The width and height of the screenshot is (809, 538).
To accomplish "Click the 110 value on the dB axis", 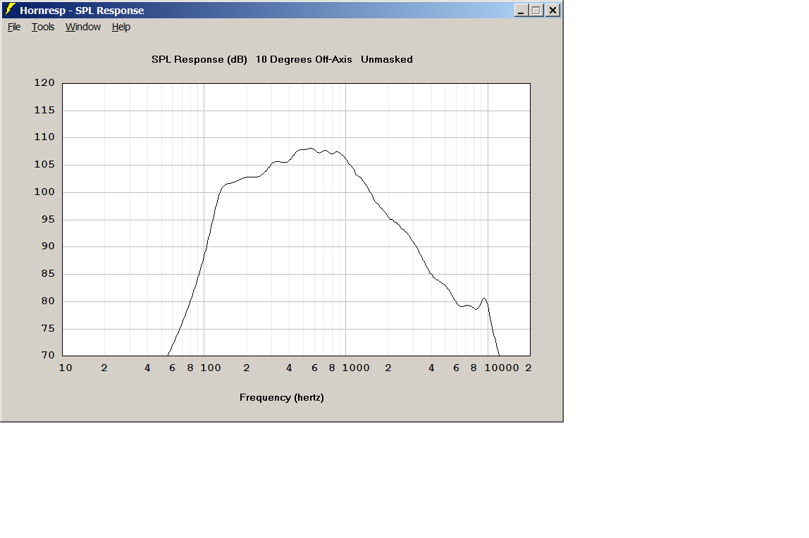I will click(x=44, y=137).
